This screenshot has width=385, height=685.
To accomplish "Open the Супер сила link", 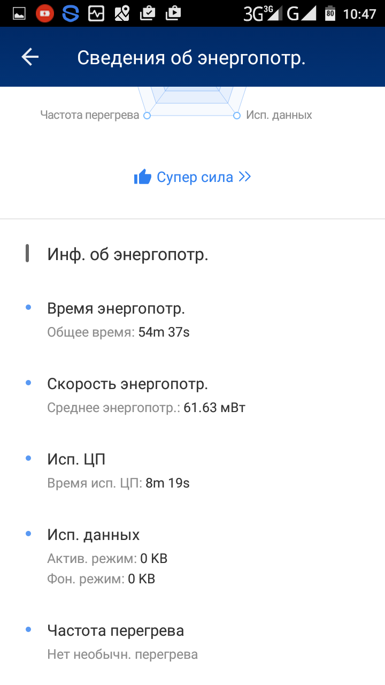I will coord(195,177).
